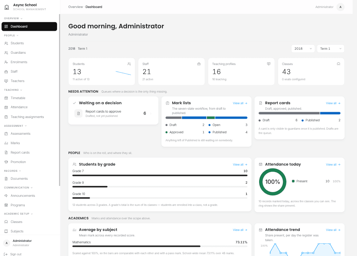This screenshot has width=357, height=256.
Task: Click the Timetable calendar icon
Action: coord(6,98)
